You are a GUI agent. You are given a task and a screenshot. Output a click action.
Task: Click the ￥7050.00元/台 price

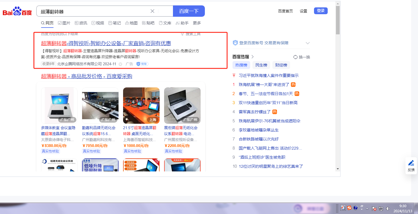(x=95, y=146)
